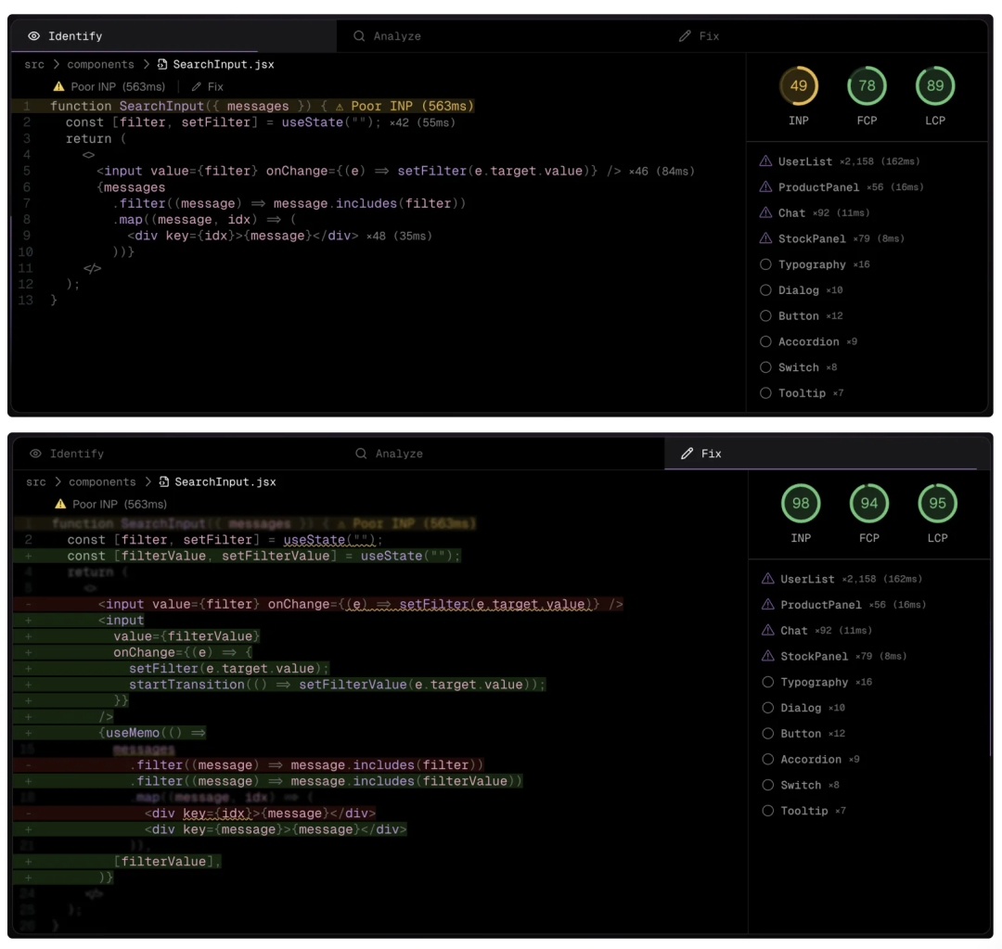The height and width of the screenshot is (949, 1002).
Task: Click the src breadcrumb in top panel
Action: coord(34,65)
